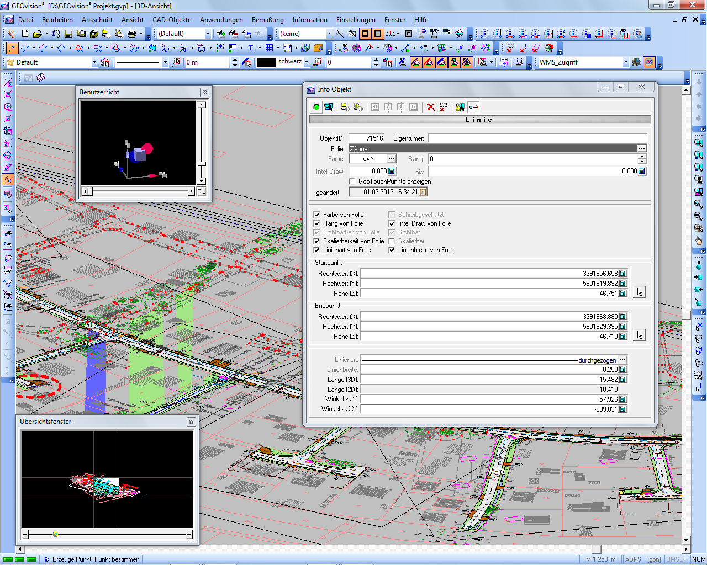
Task: Close the Benutzersicht panel
Action: (204, 92)
